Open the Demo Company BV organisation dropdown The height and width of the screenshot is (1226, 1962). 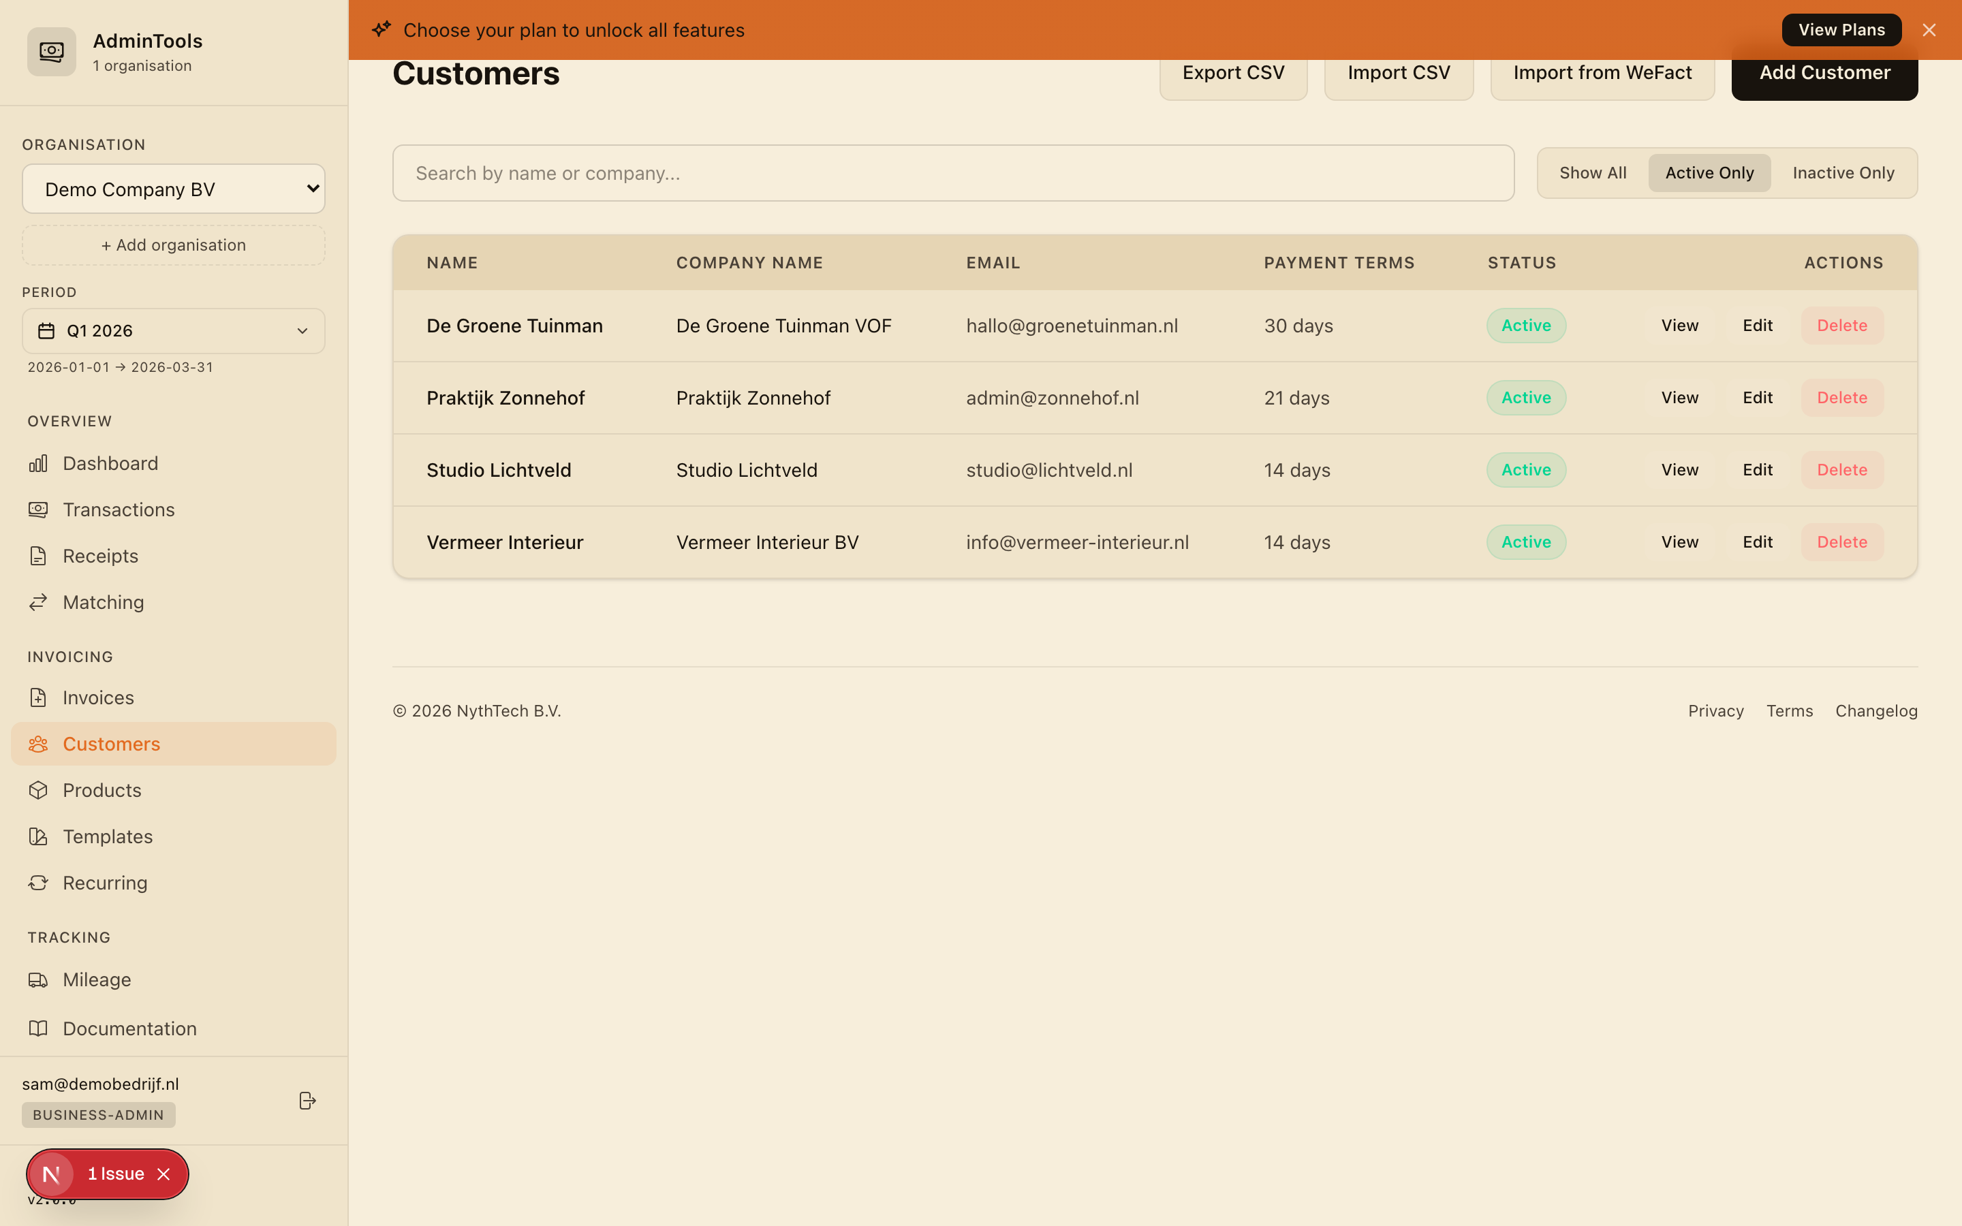174,189
